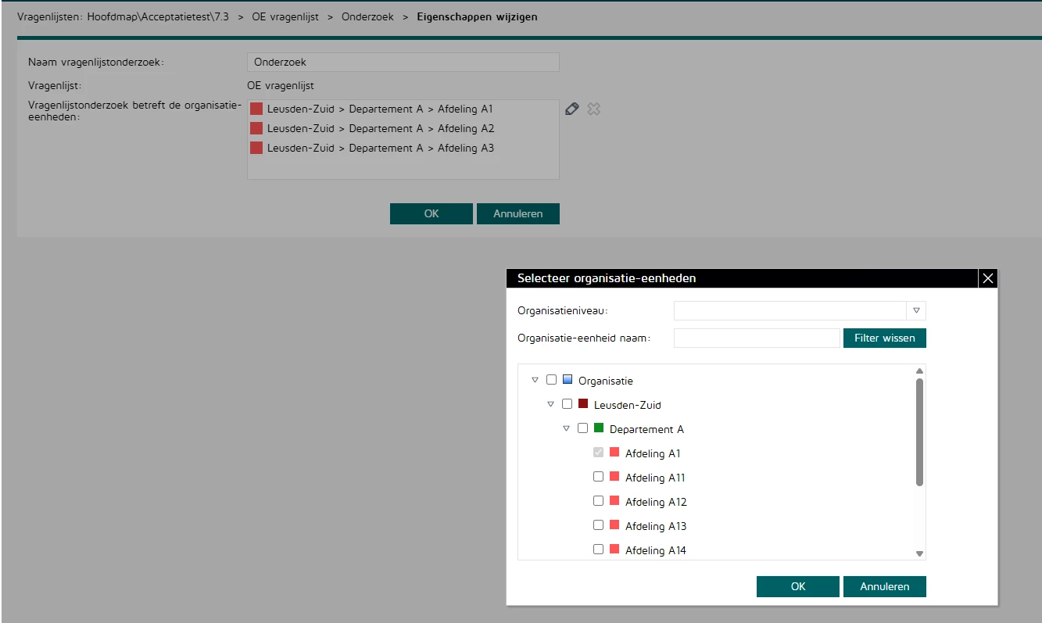The height and width of the screenshot is (623, 1042).
Task: Click the remove cross icon beside the pencil
Action: click(593, 109)
